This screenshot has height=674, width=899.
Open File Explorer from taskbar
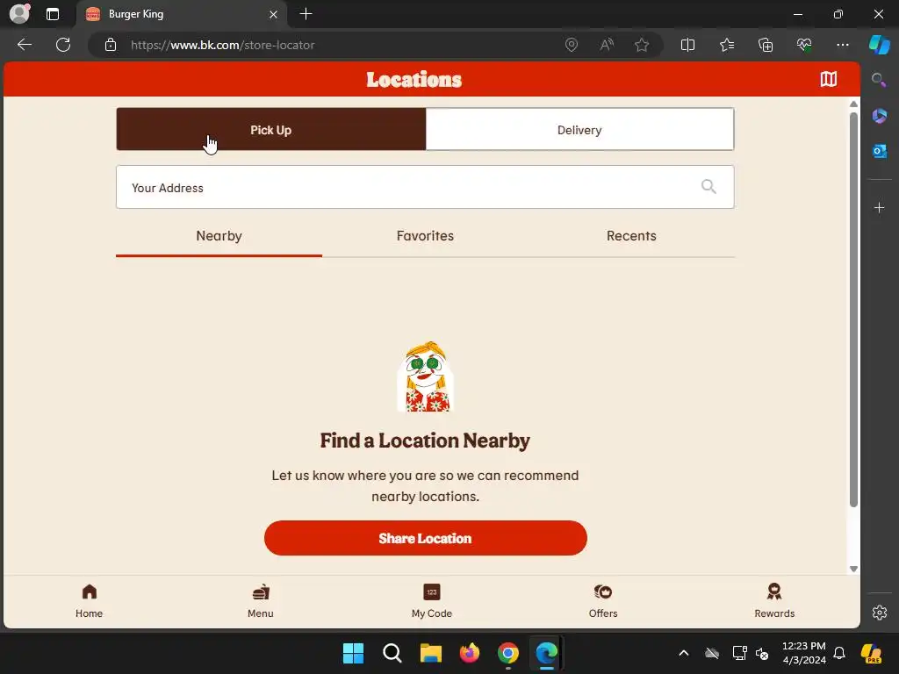click(x=430, y=653)
